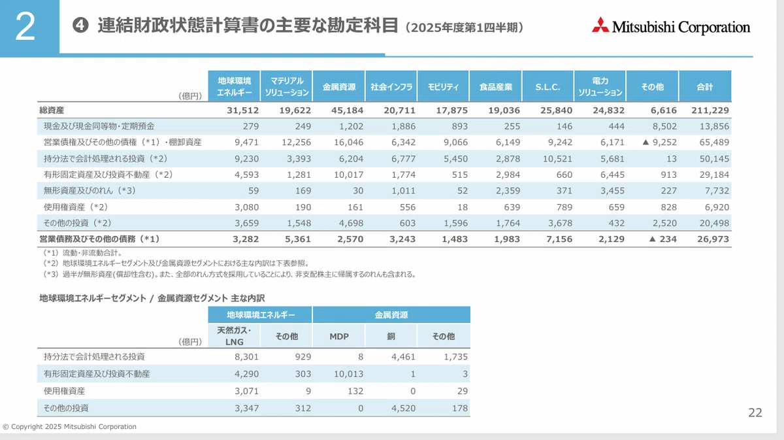Select the 銅 sub-header
Image resolution: width=784 pixels, height=440 pixels.
point(391,336)
